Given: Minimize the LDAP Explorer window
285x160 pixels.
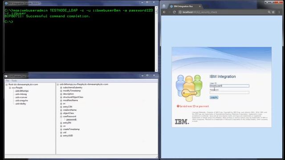Looking at the screenshot, I should click(142, 76).
